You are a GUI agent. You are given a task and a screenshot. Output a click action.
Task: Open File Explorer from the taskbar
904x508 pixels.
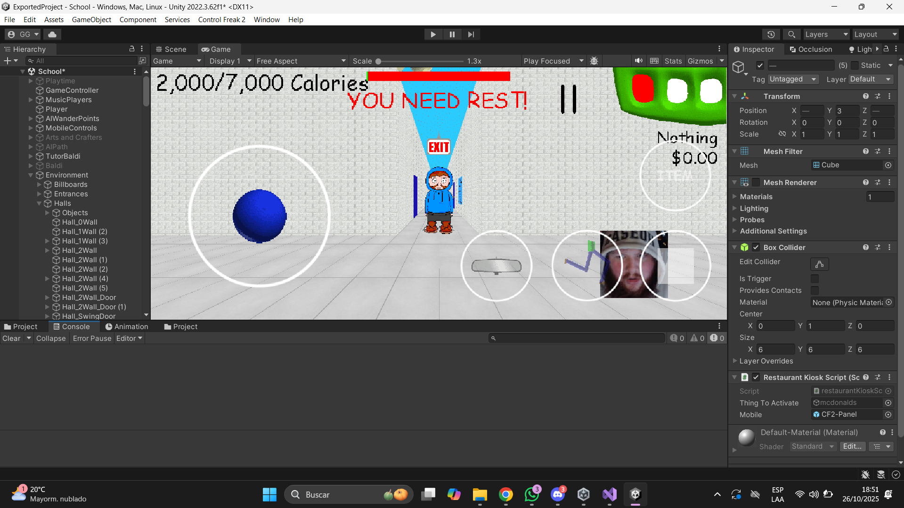480,494
